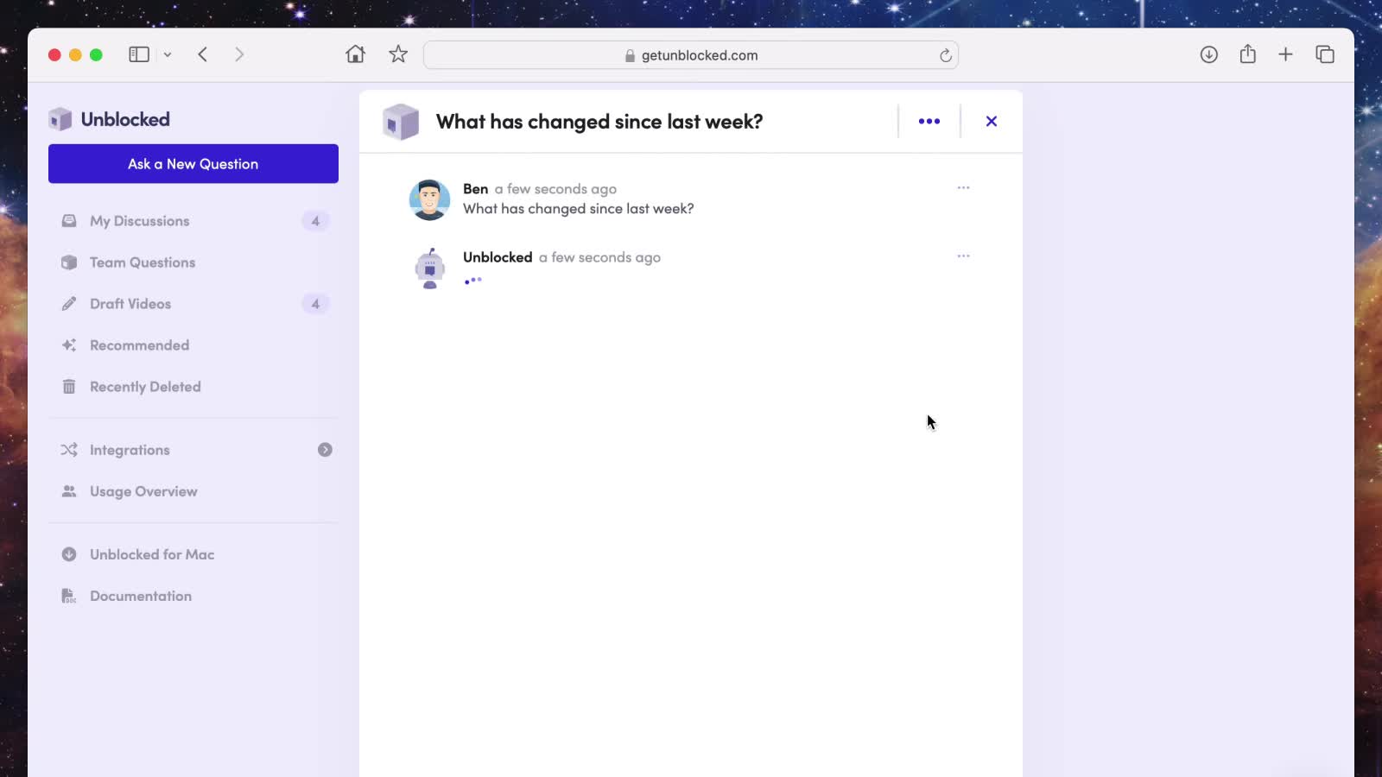This screenshot has width=1382, height=777.
Task: Go back in Safari
Action: [203, 54]
